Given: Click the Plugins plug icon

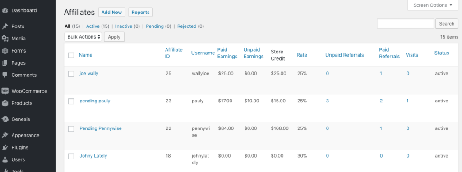Looking at the screenshot, I should click(5, 147).
